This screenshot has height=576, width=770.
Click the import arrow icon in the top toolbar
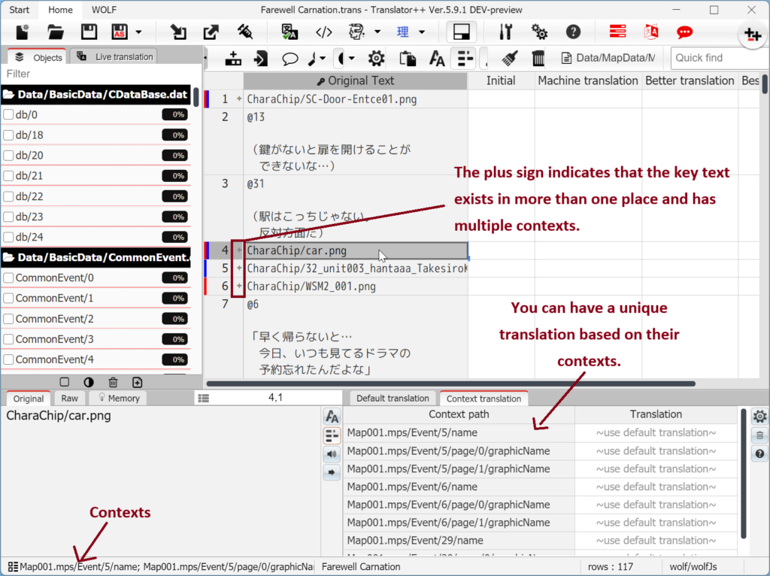(178, 32)
